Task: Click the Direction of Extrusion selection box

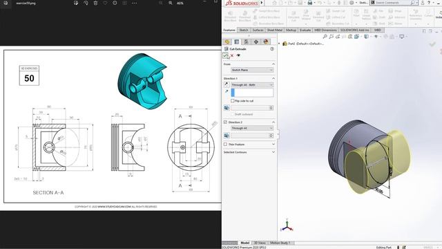Action: click(x=252, y=93)
